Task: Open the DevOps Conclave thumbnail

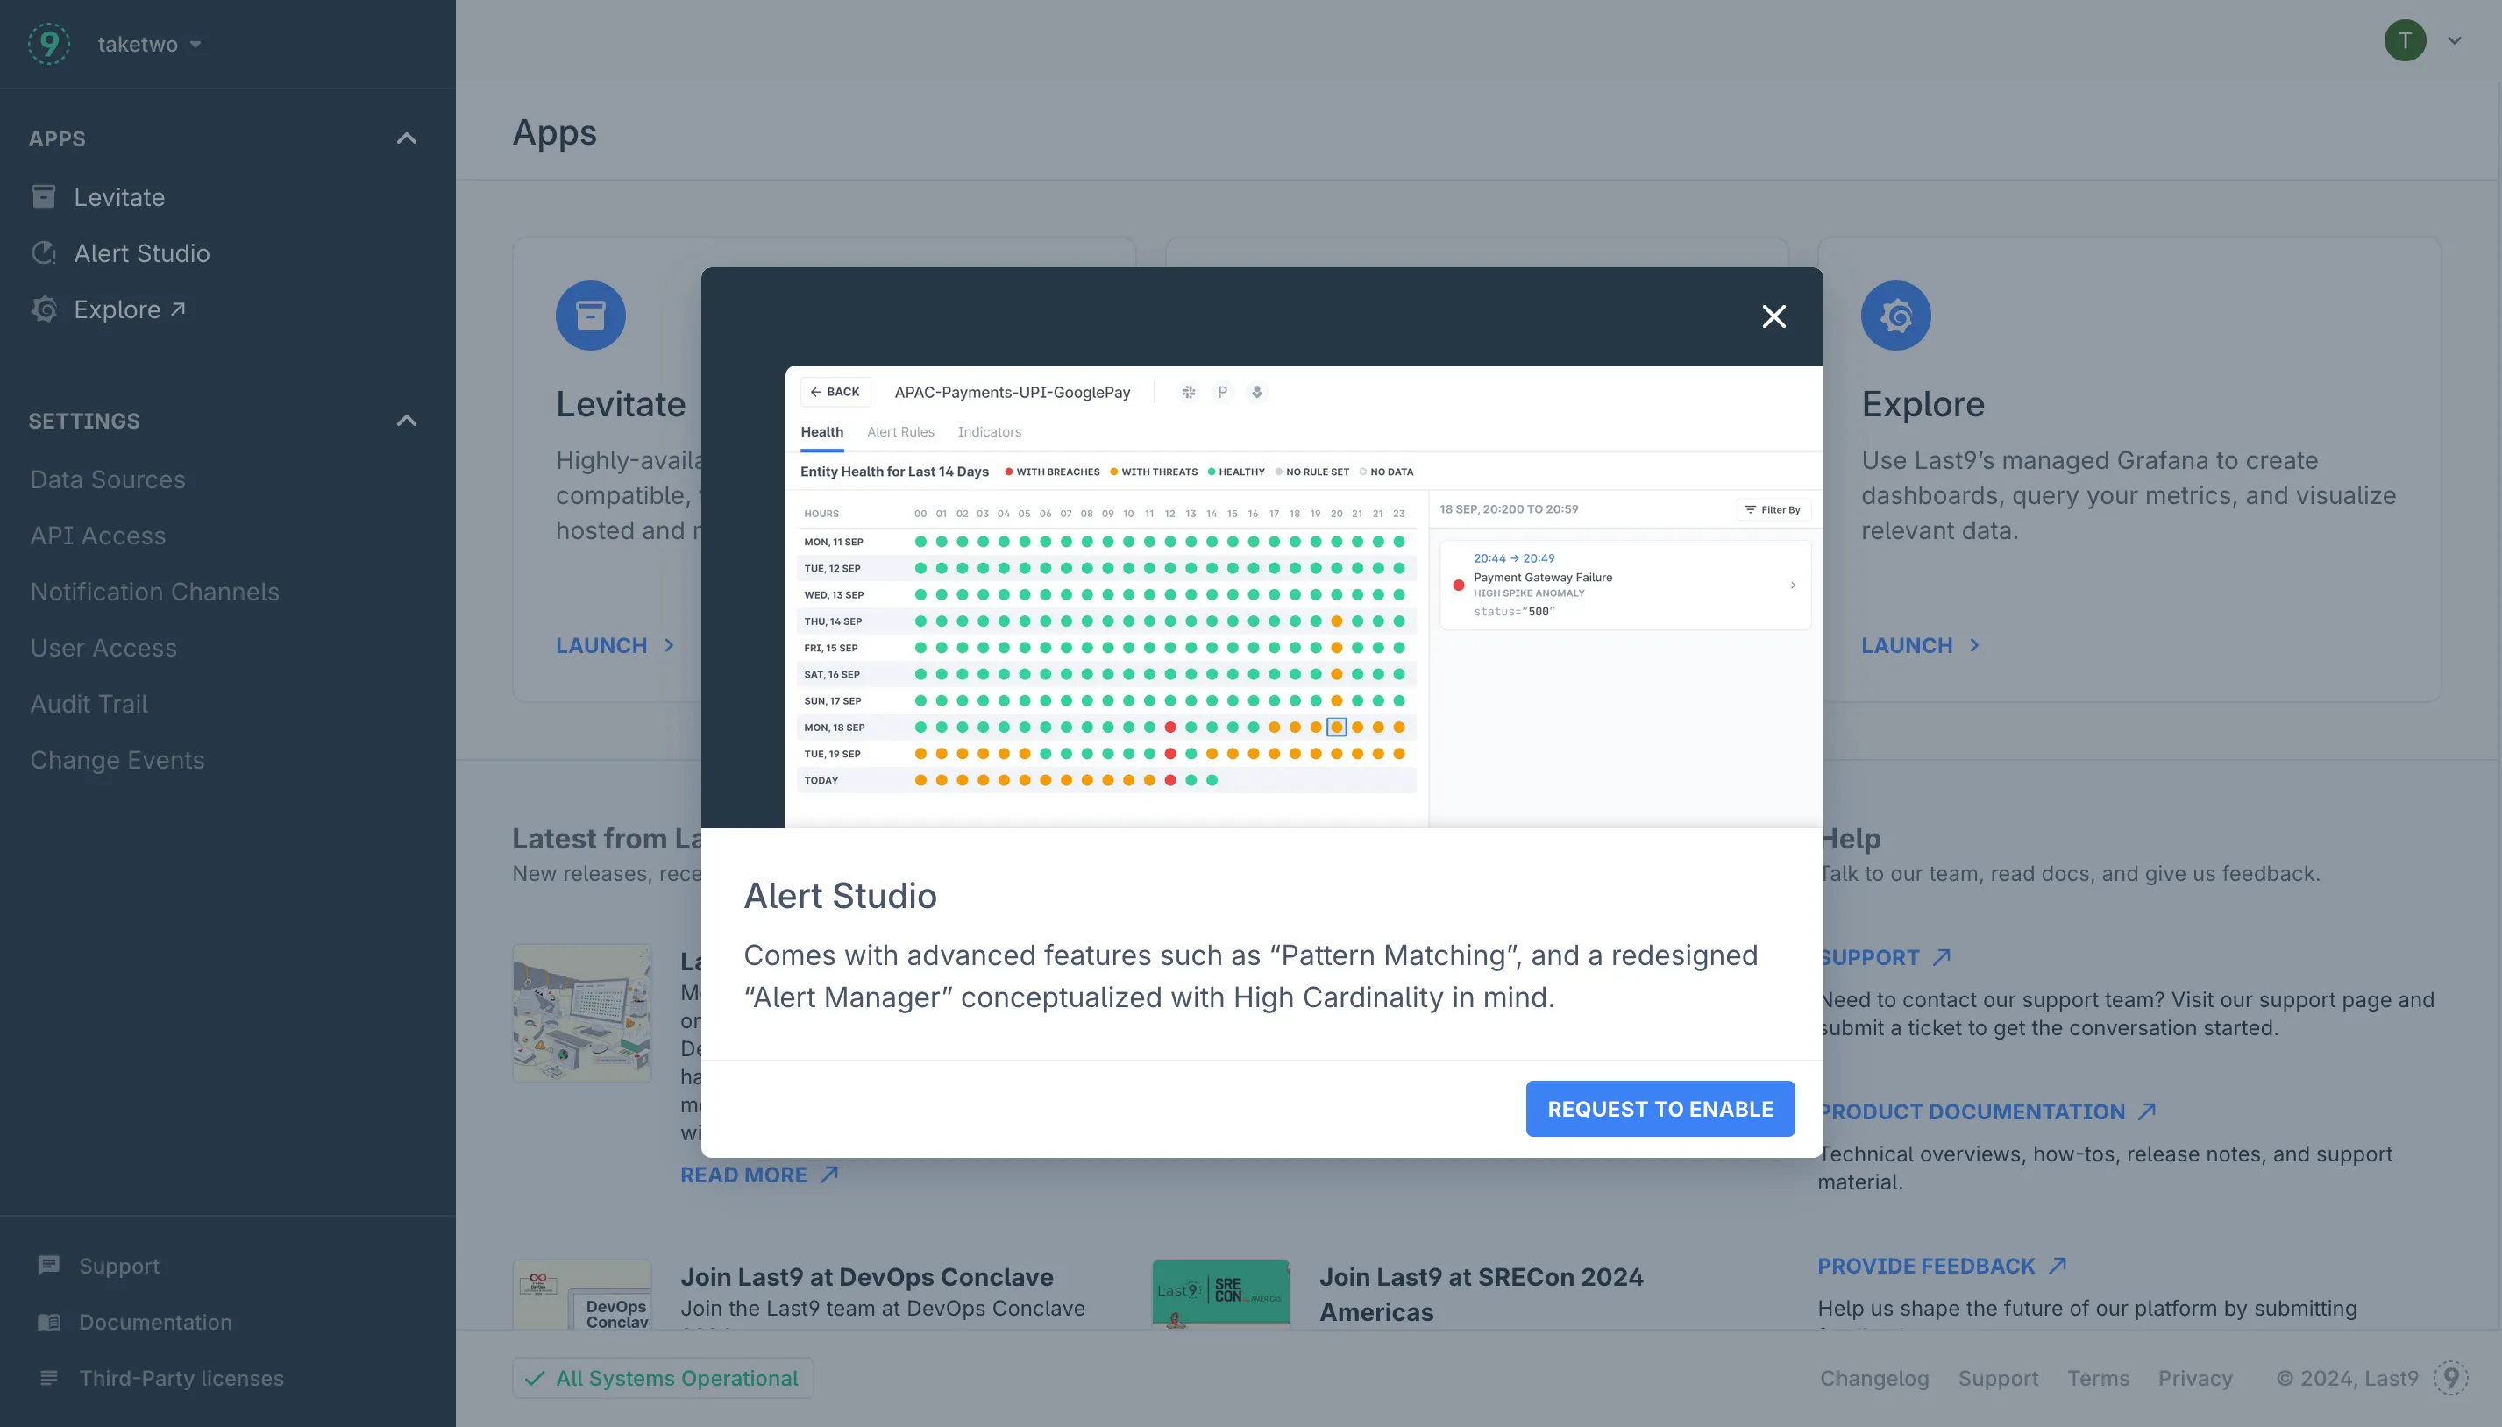Action: (x=581, y=1294)
